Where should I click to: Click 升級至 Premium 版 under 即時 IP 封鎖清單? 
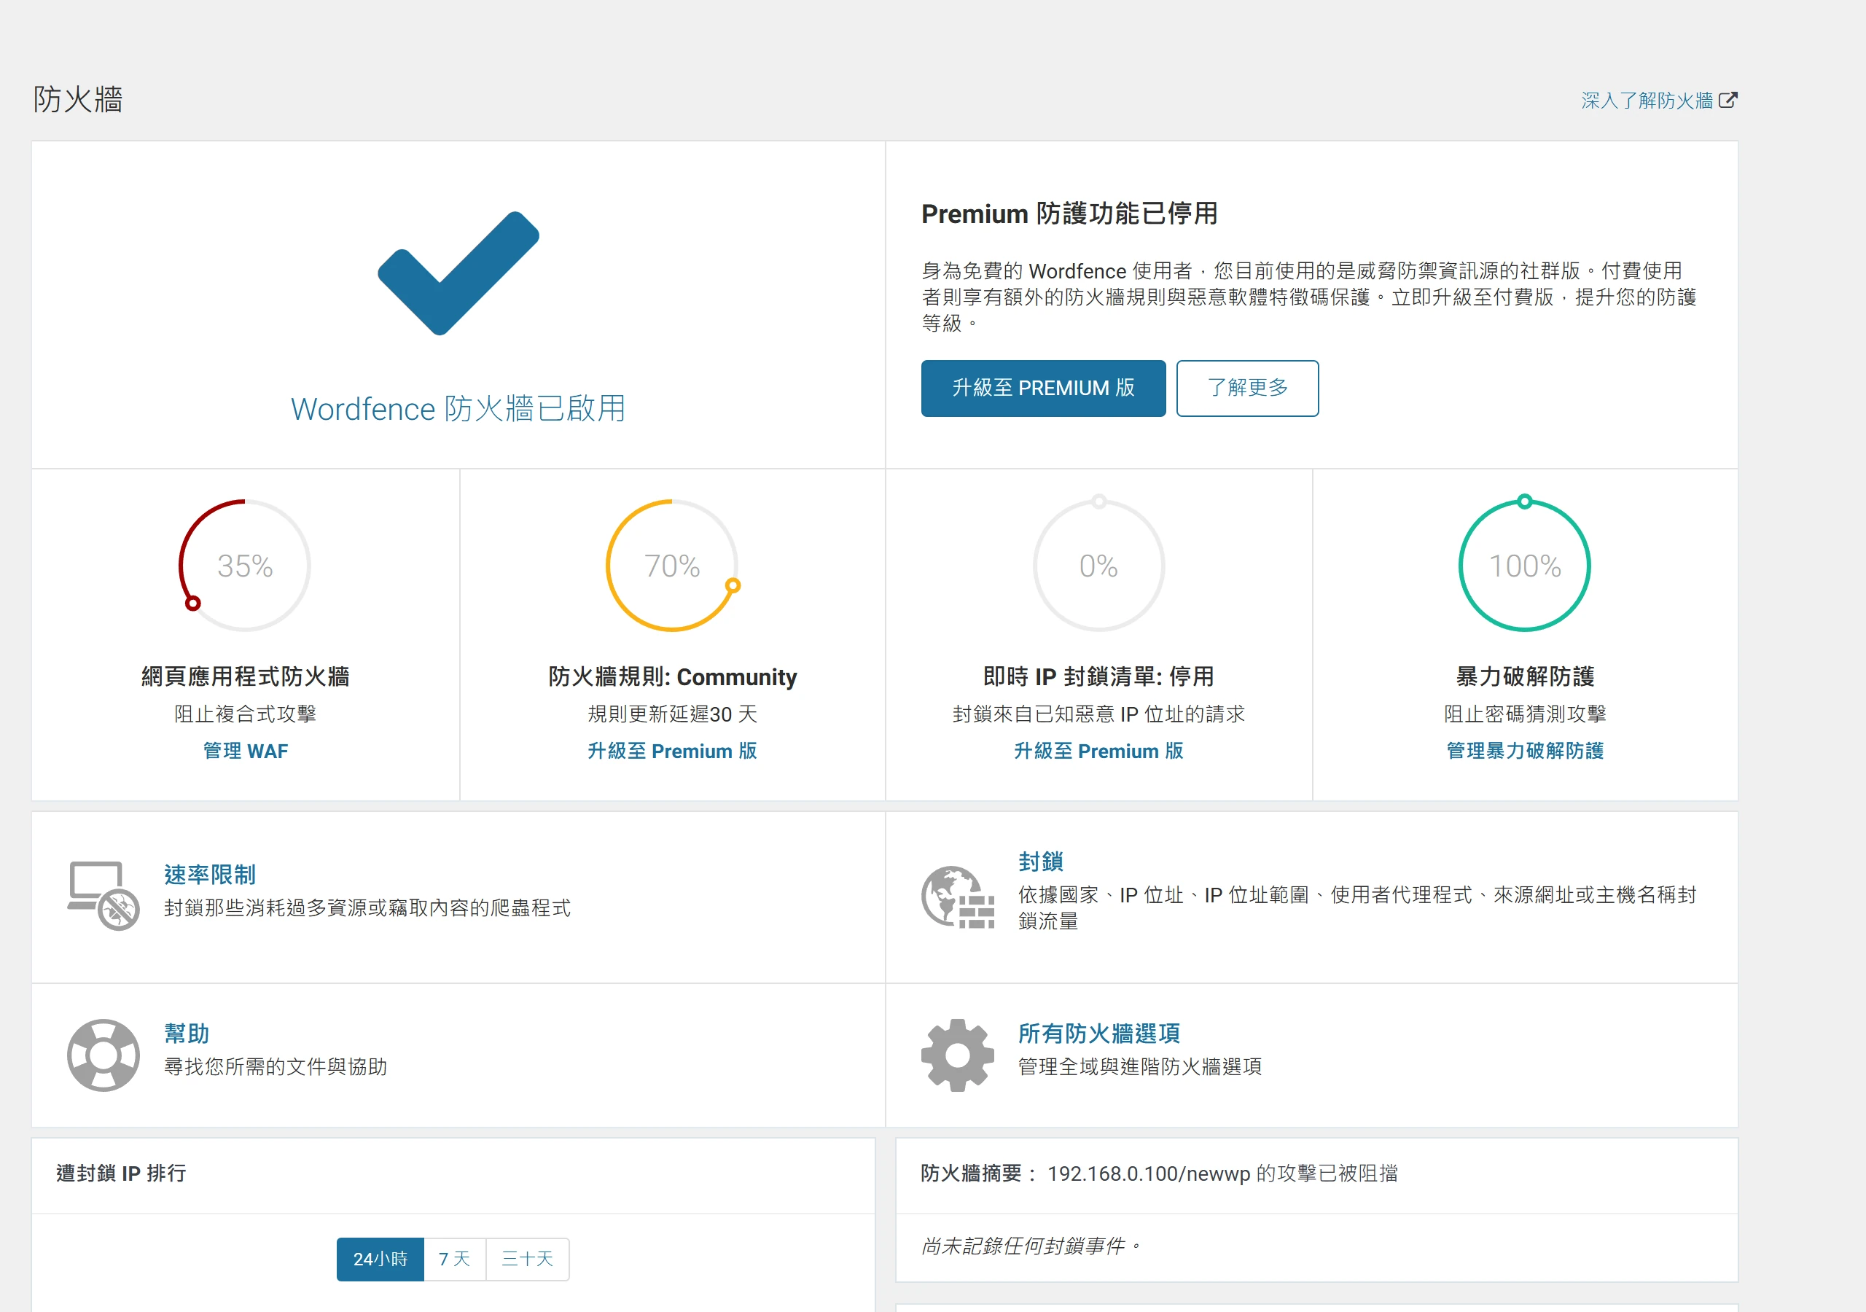[x=1098, y=750]
